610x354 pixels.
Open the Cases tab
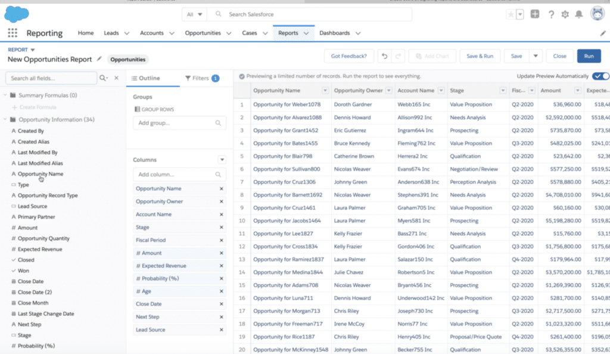point(250,33)
